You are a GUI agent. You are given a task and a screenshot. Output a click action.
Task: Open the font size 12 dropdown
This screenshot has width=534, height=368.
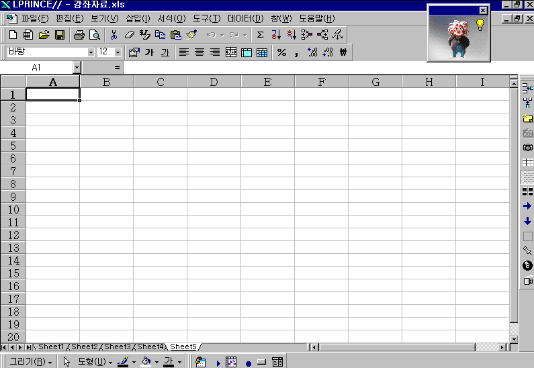tap(118, 52)
